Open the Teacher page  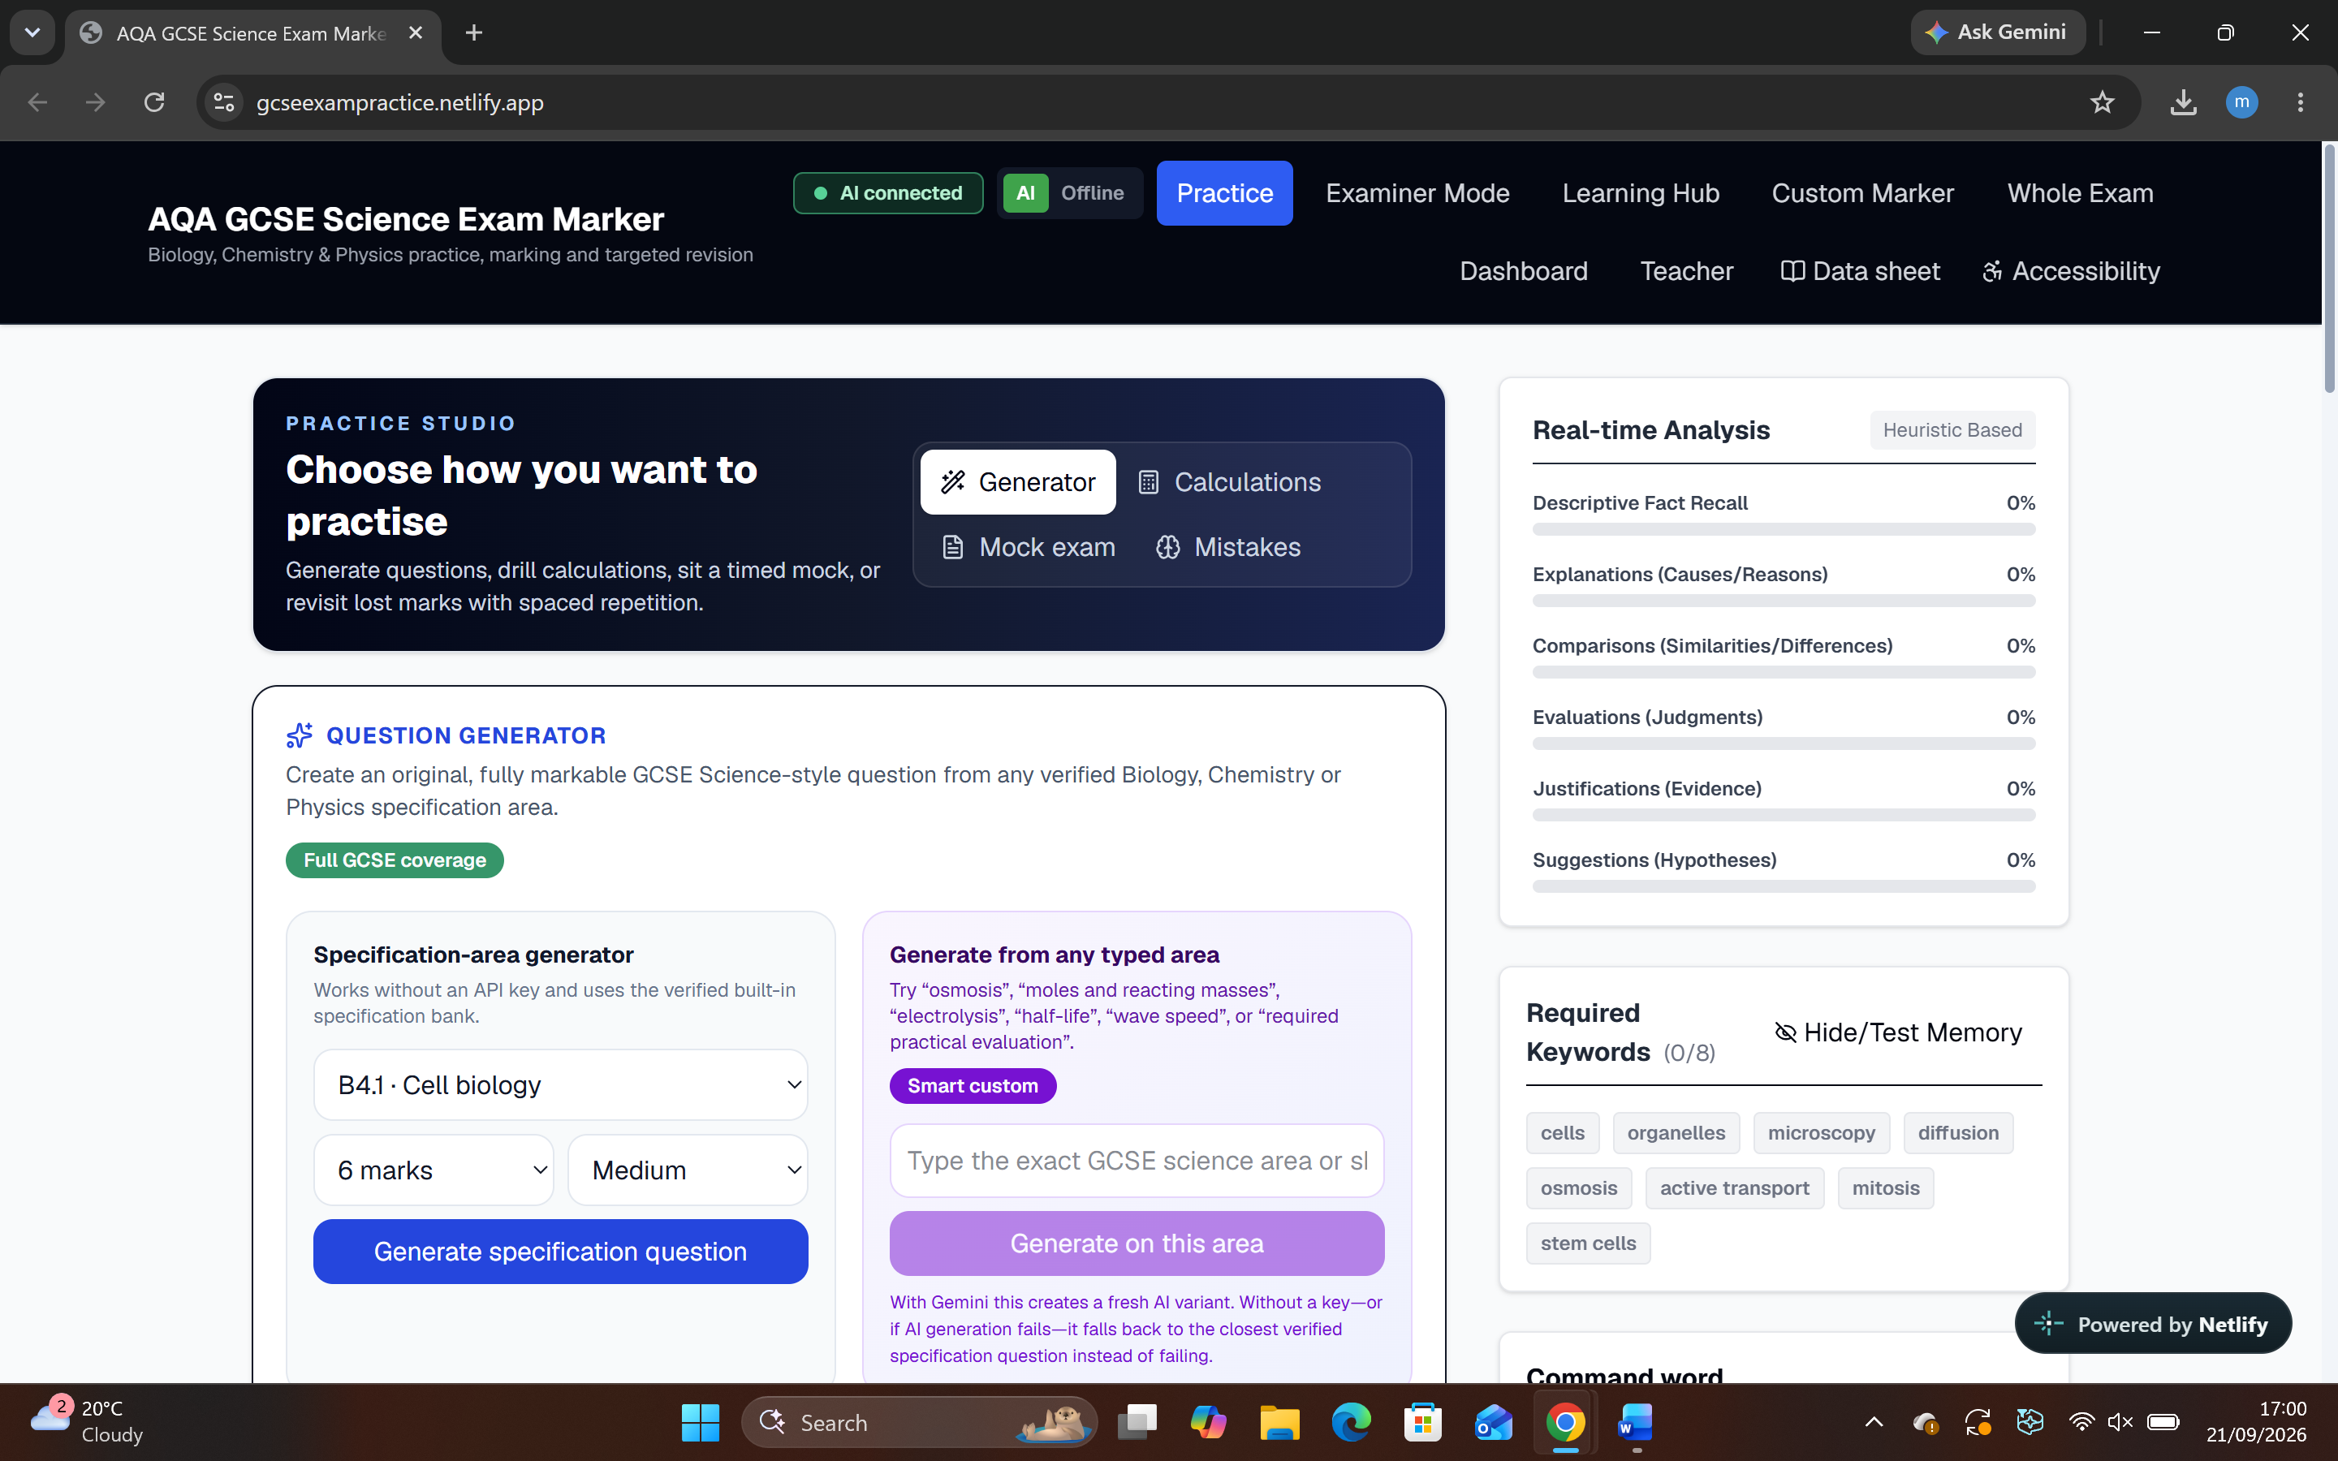click(1687, 270)
